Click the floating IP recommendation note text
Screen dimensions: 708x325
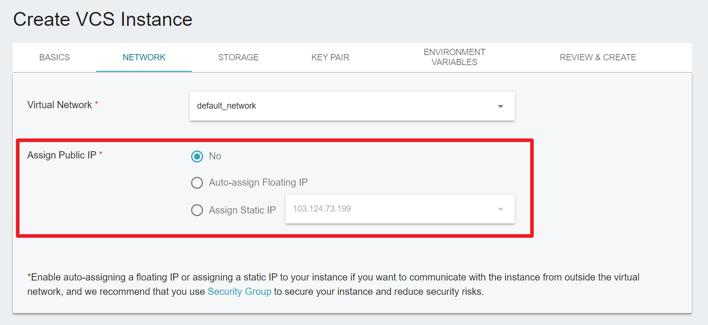(333, 284)
